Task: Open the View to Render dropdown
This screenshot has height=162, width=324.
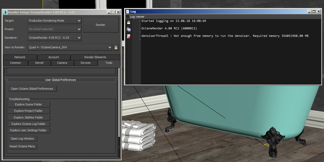Action: [70, 47]
